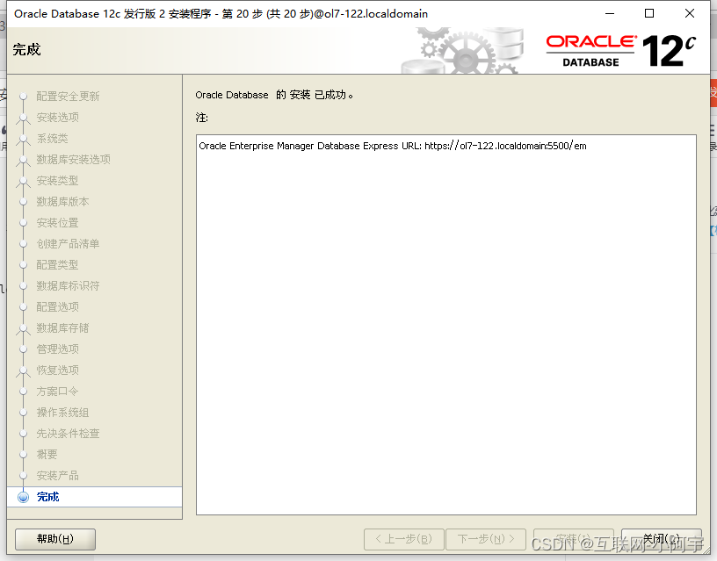Click the disabled 下一步(N) next button
This screenshot has height=561, width=717.
click(x=486, y=539)
